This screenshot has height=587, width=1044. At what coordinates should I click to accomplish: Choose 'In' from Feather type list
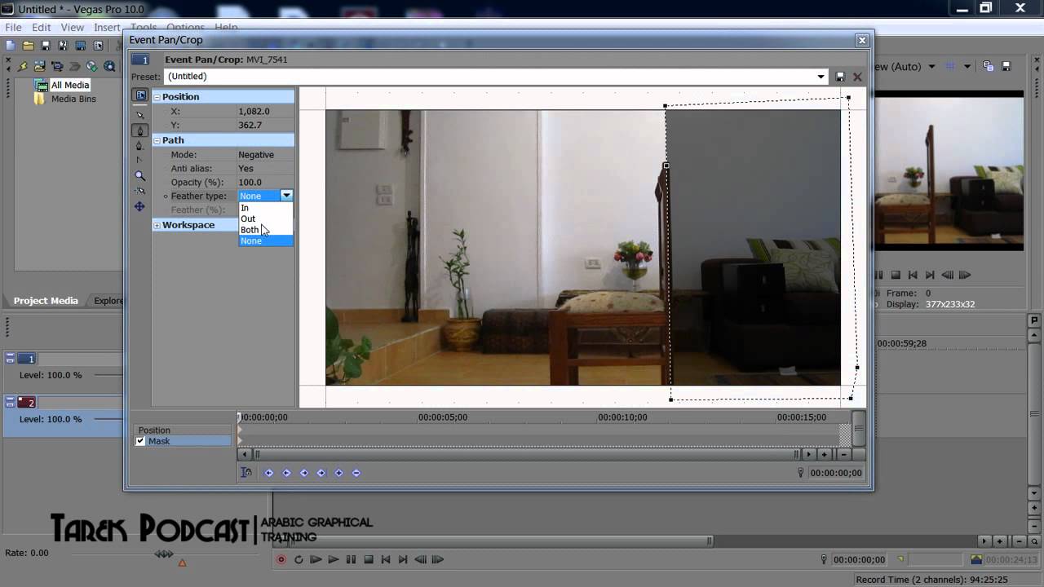click(x=265, y=208)
